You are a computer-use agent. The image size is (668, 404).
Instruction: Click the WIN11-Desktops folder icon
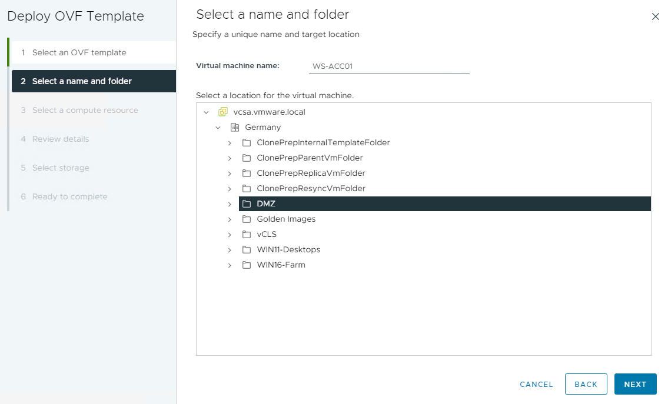tap(246, 249)
